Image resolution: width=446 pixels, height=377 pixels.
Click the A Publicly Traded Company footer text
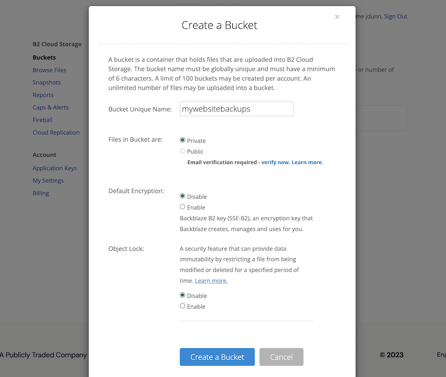(x=43, y=355)
